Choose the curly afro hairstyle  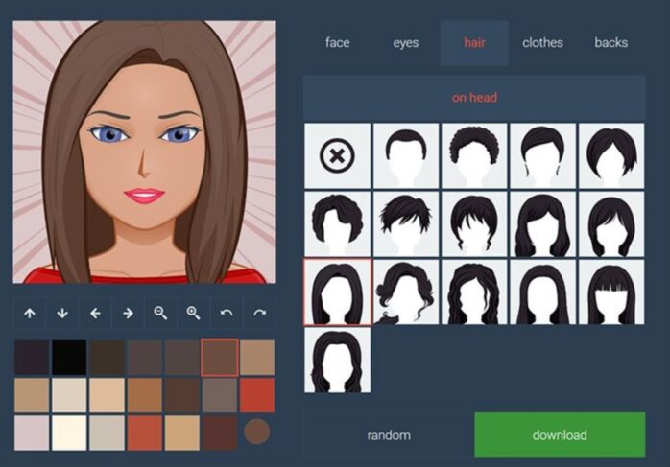(x=474, y=155)
